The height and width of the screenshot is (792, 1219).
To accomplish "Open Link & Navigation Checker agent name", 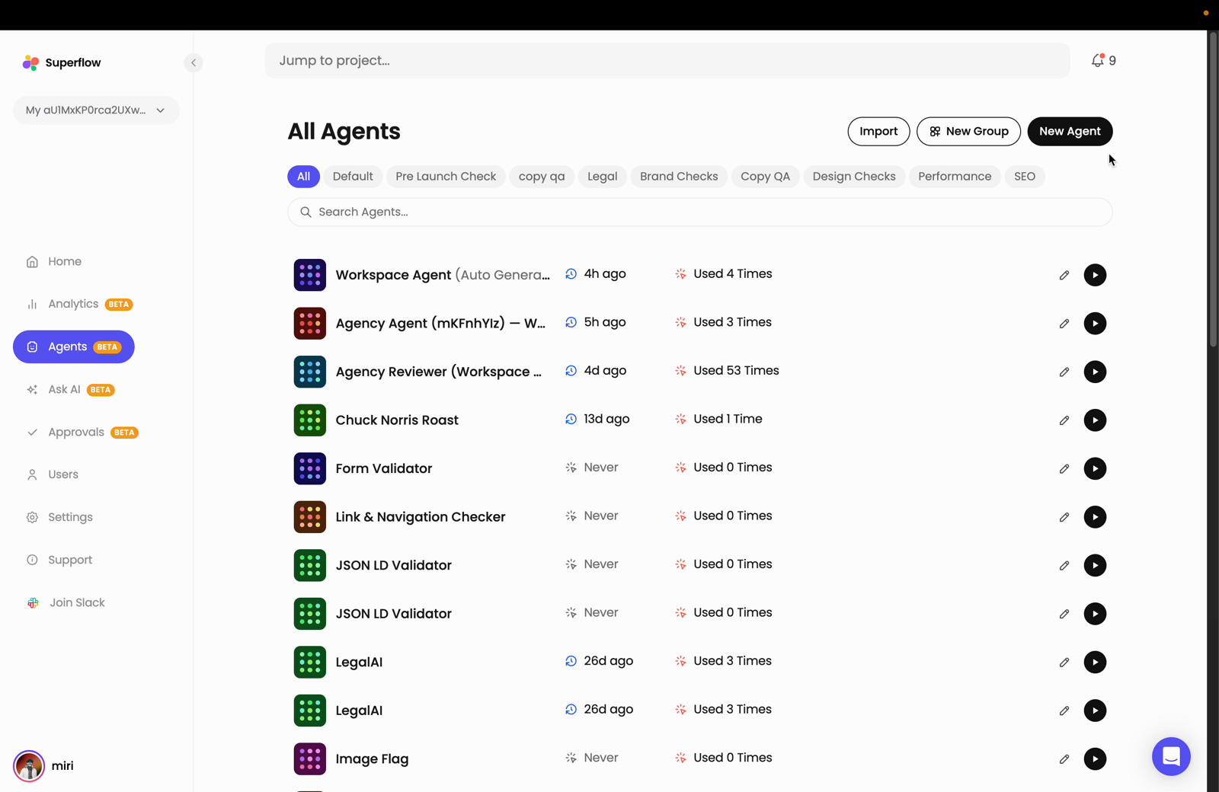I will [421, 517].
